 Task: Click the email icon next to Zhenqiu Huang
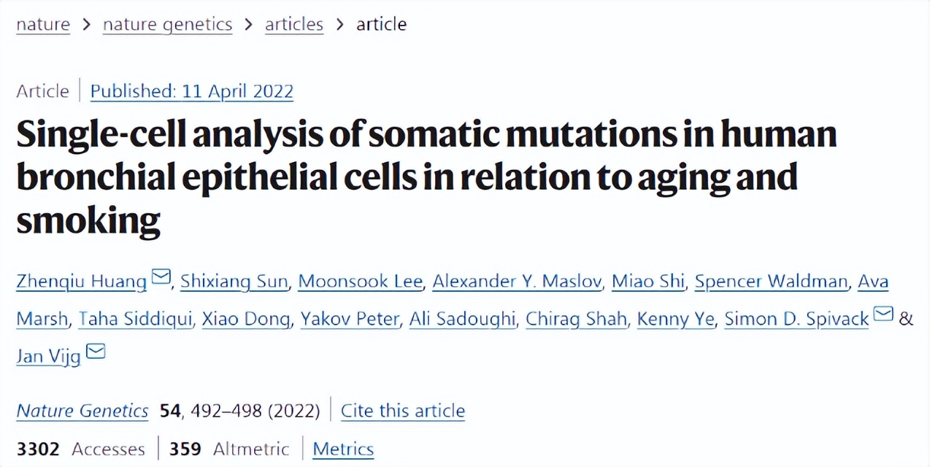tap(161, 277)
